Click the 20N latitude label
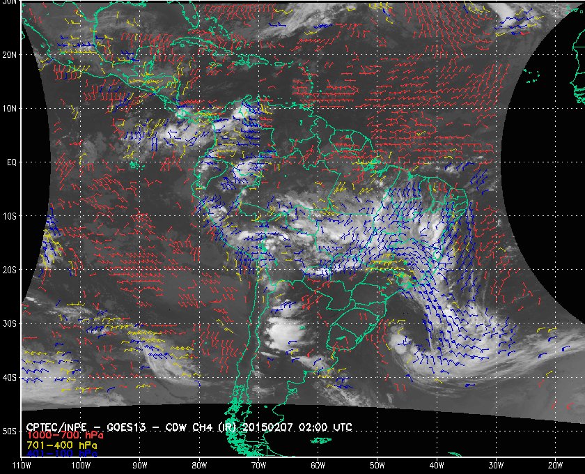Screen dimensions: 585x474 [x=9, y=54]
